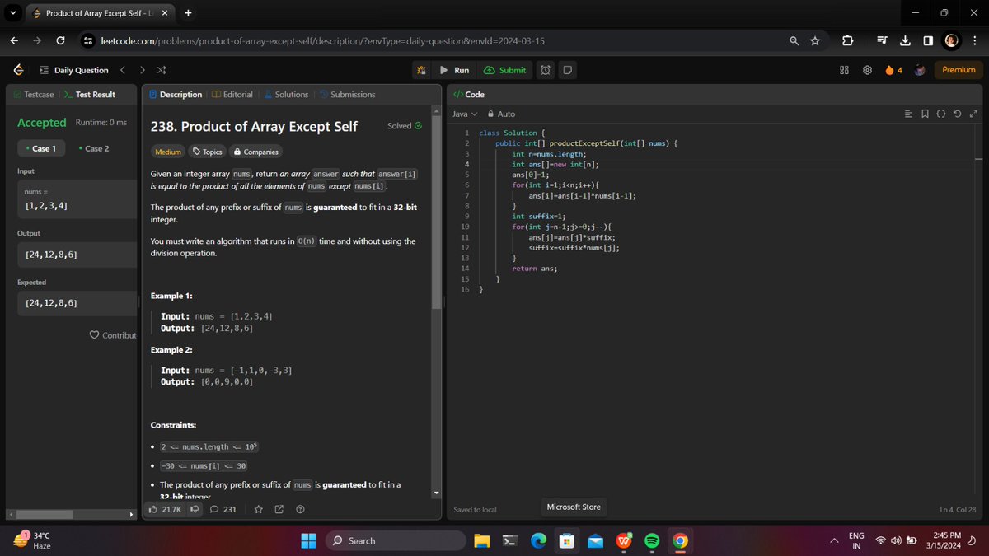Run the code

tap(455, 70)
